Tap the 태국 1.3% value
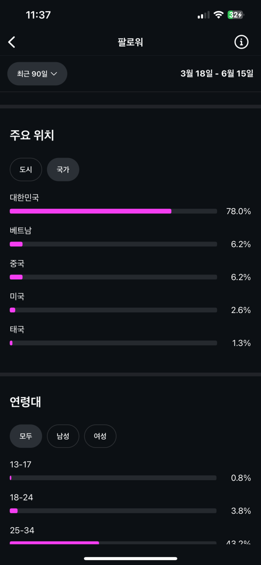Screen dimensions: 261x565 [x=241, y=343]
